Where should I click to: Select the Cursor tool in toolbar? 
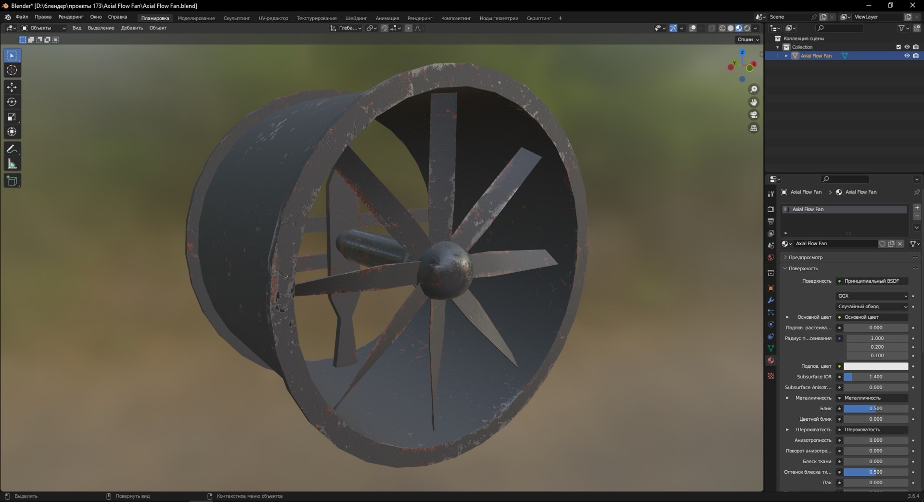tap(12, 70)
